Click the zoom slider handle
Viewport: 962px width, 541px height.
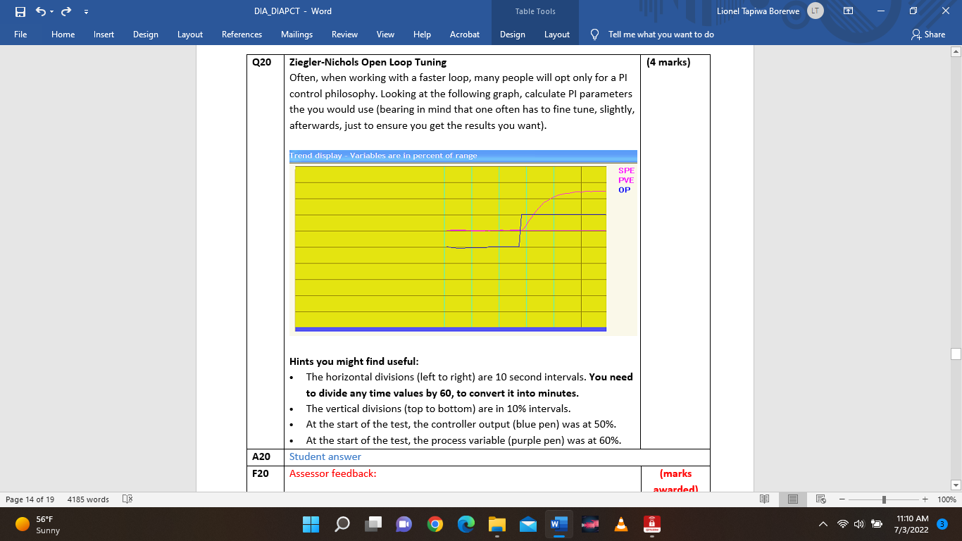click(884, 499)
